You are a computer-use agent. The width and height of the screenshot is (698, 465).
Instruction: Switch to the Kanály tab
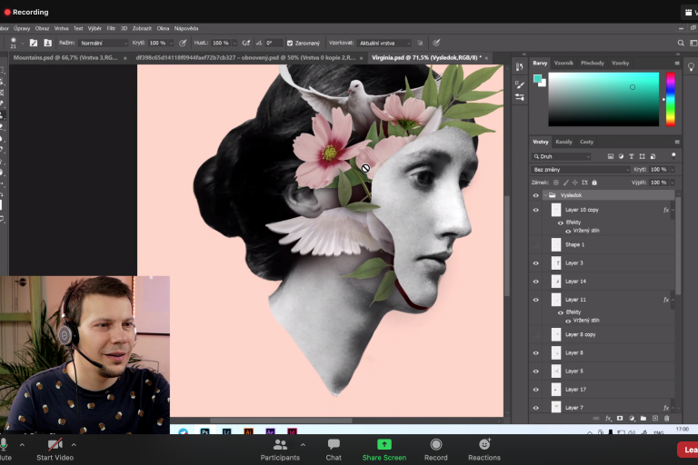point(563,142)
